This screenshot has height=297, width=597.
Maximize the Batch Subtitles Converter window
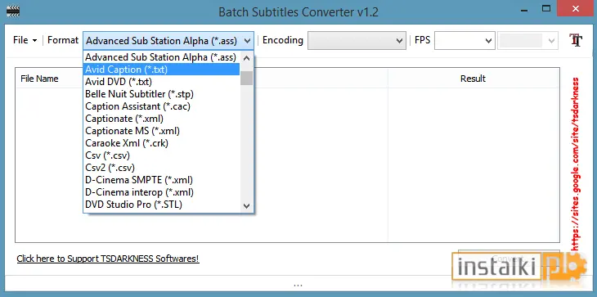546,8
